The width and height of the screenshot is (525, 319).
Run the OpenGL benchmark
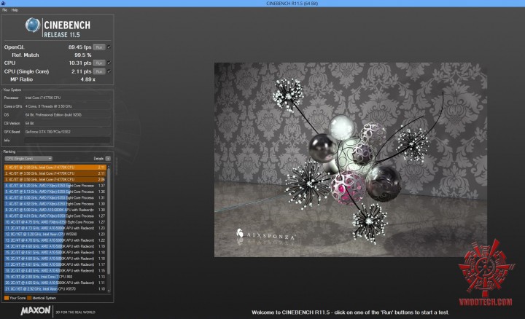(x=99, y=47)
